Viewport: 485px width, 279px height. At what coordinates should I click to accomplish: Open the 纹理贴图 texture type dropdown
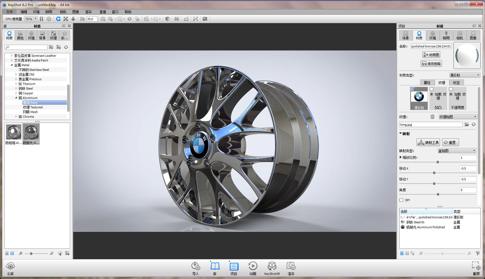pos(458,117)
